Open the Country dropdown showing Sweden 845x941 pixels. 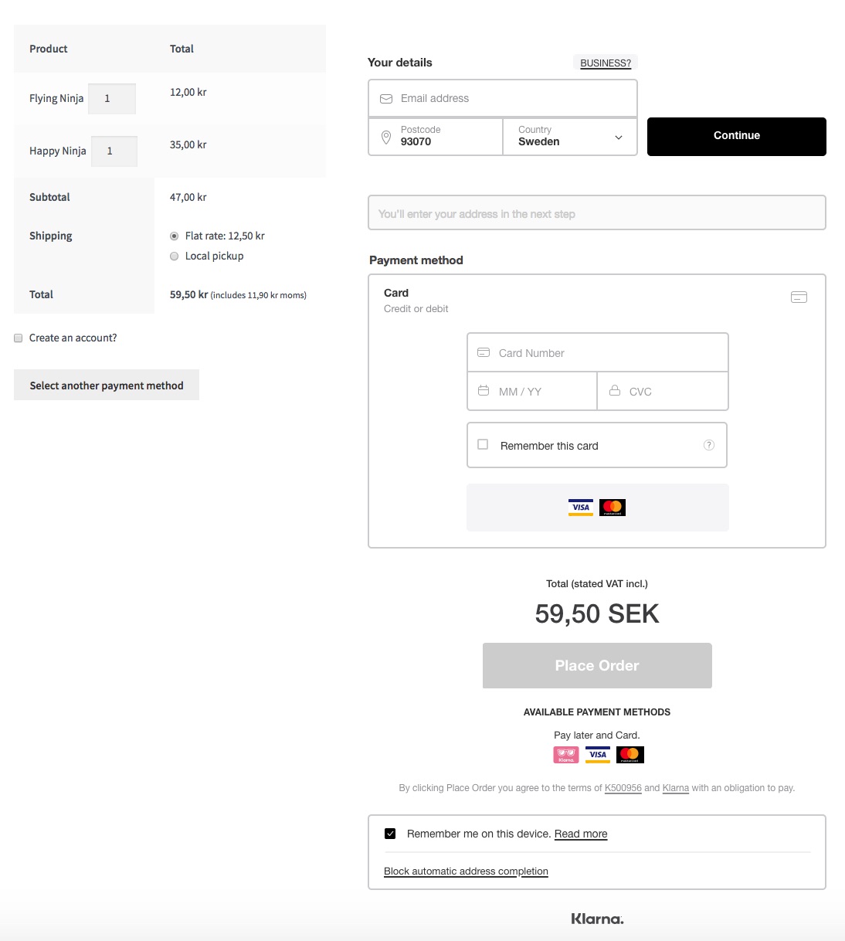[569, 137]
